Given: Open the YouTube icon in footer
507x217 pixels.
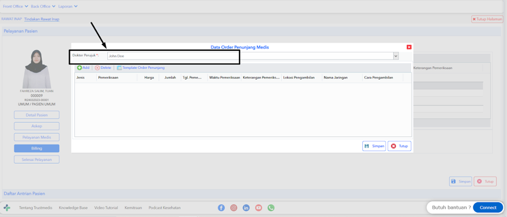Looking at the screenshot, I should 258,208.
